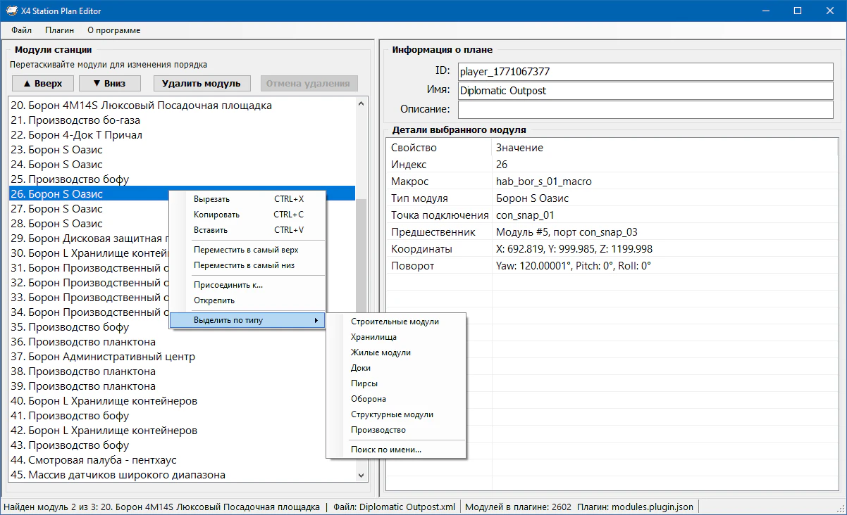Image resolution: width=847 pixels, height=515 pixels.
Task: Open the Плагин menu
Action: point(59,30)
